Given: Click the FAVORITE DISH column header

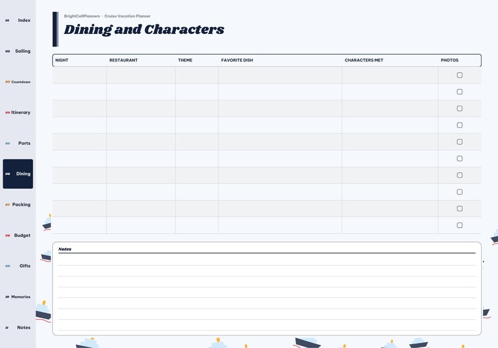Looking at the screenshot, I should click(237, 60).
